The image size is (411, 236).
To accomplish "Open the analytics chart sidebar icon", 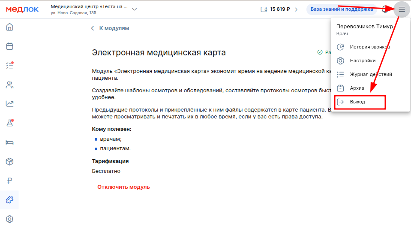I will point(9,103).
